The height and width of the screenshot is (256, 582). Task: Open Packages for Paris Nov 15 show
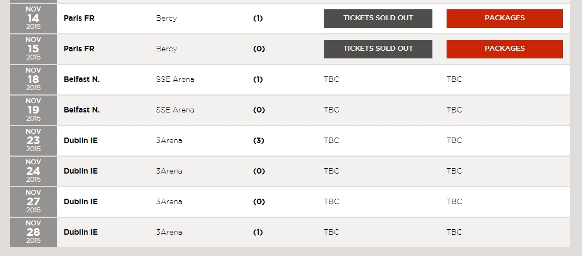504,49
